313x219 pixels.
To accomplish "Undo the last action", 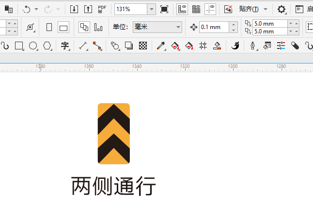I will point(26,9).
